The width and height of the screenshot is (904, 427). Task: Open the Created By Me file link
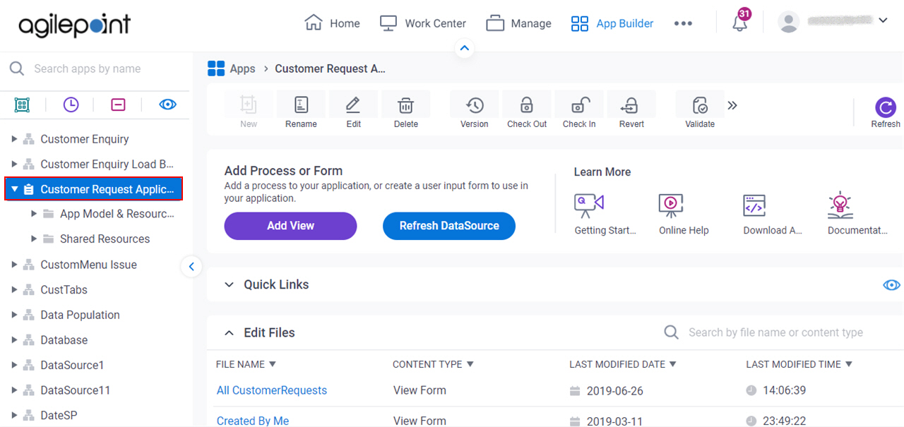pos(253,421)
